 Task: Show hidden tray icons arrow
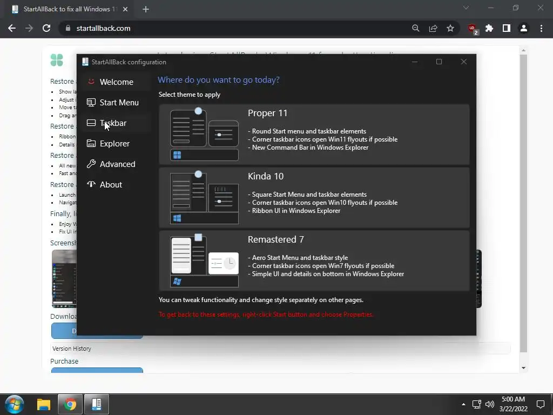[x=463, y=404]
